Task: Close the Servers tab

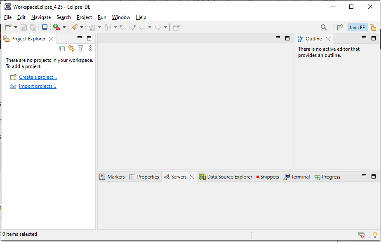Action: [x=193, y=177]
